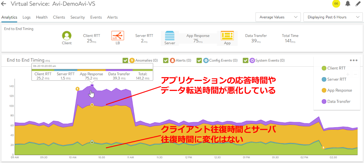
Task: Click the 'Virtual Service: Avi-DemoAvi-VS' title
Action: tap(53, 4)
